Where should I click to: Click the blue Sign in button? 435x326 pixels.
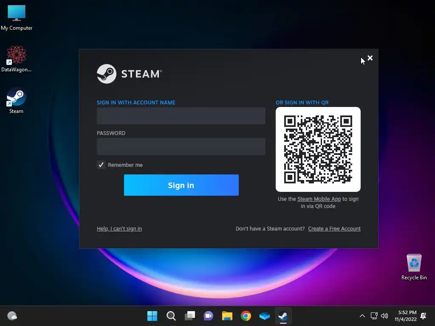coord(181,185)
